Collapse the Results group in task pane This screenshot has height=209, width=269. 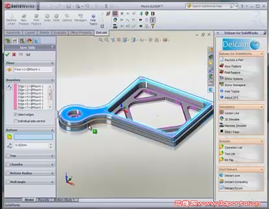(261, 141)
